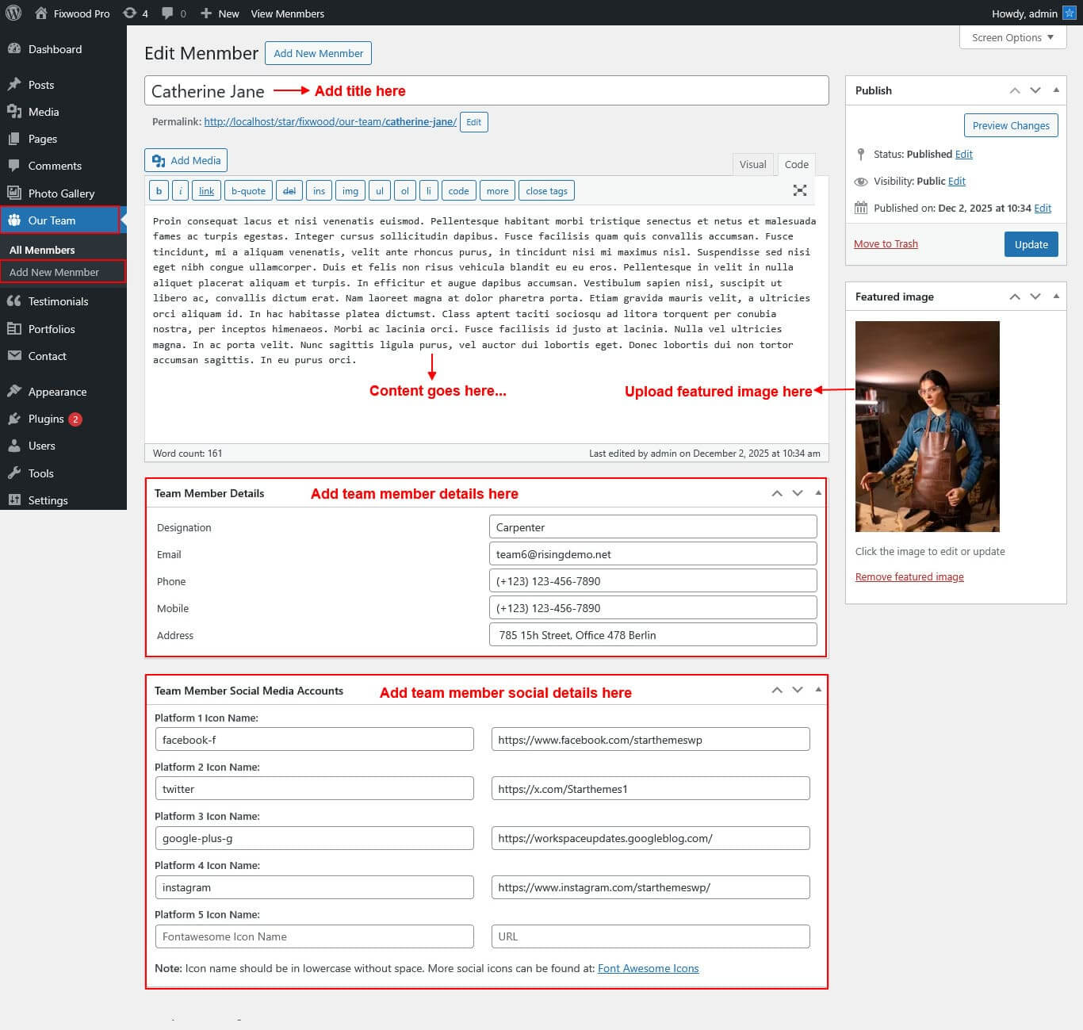
Task: Click the updates icon in admin bar
Action: tap(130, 13)
